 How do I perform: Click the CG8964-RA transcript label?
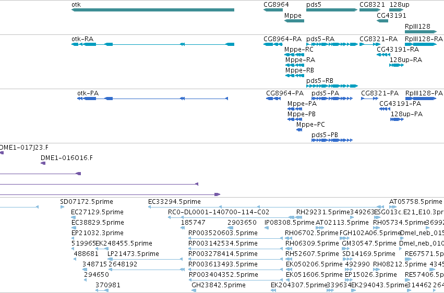[x=283, y=39]
